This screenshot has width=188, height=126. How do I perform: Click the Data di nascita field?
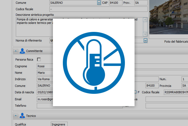tap(45, 92)
